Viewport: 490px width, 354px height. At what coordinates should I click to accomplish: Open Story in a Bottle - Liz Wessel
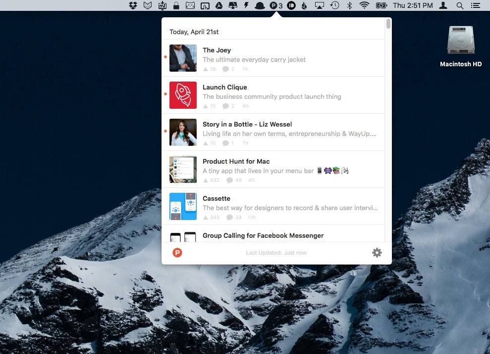247,125
